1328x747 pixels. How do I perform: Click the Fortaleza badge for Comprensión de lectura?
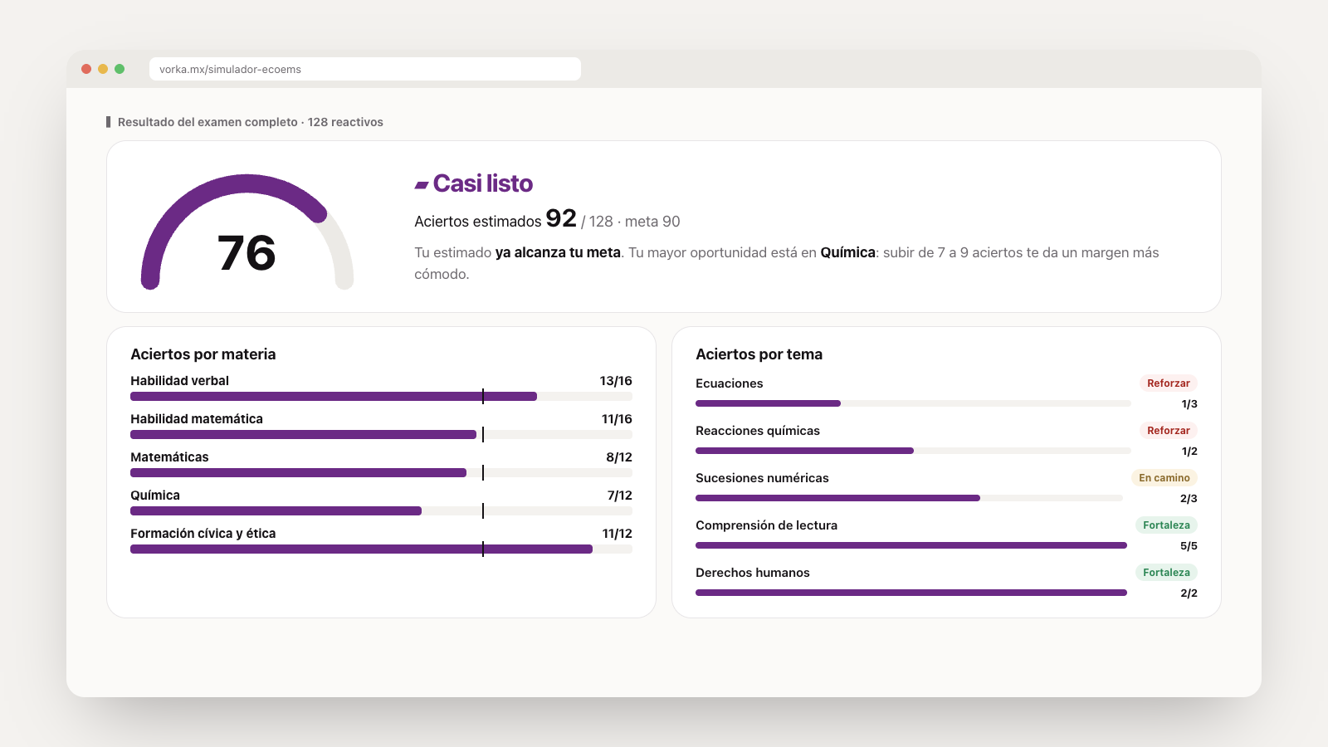click(x=1166, y=525)
